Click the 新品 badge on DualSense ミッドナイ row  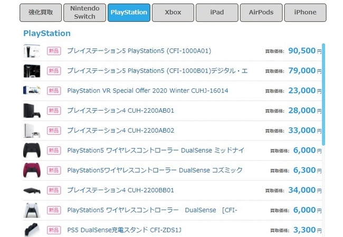coord(54,150)
